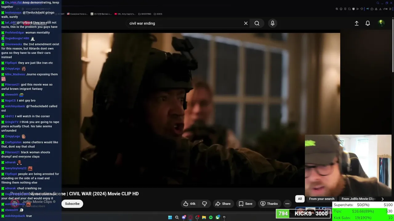Viewport: 394px width, 221px height.
Task: Click the Kick Subs 19(190%) progress bar
Action: 363,218
